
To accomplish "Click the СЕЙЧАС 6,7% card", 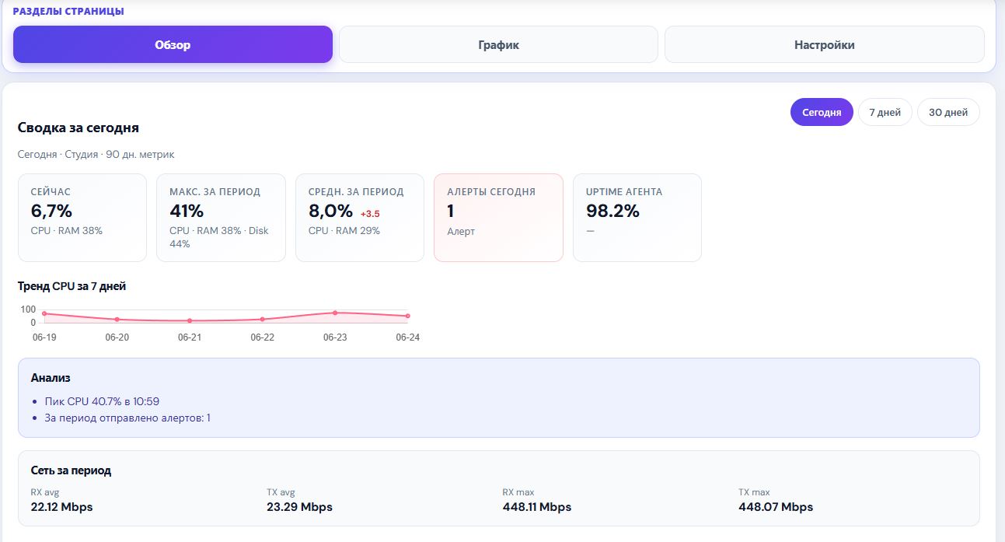I will 82,218.
